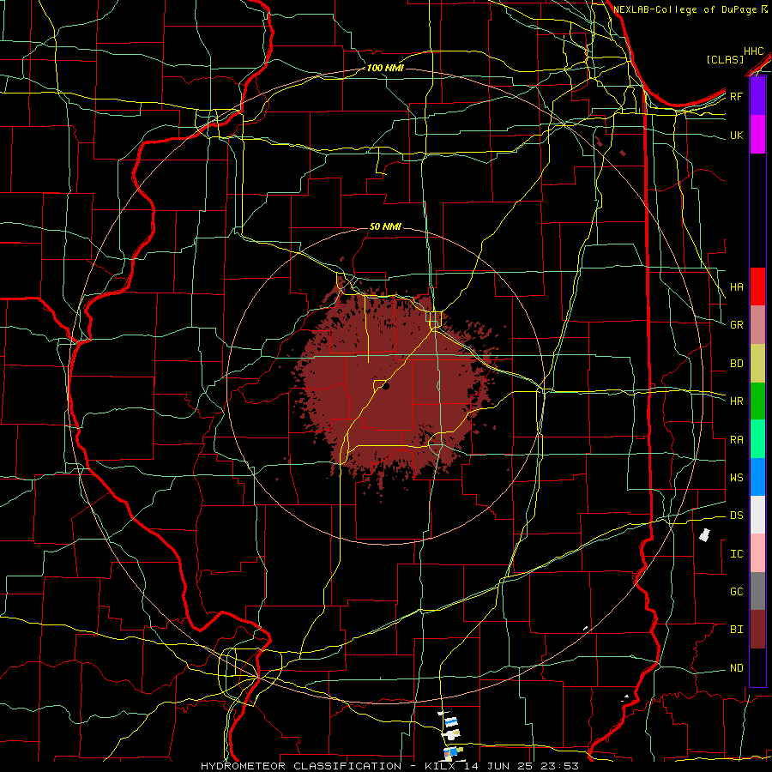Click the 'KILX' station identifier in footer
The height and width of the screenshot is (772, 772).
[440, 766]
